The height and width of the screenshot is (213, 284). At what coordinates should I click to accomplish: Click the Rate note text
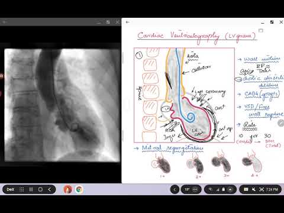pyautogui.click(x=250, y=125)
